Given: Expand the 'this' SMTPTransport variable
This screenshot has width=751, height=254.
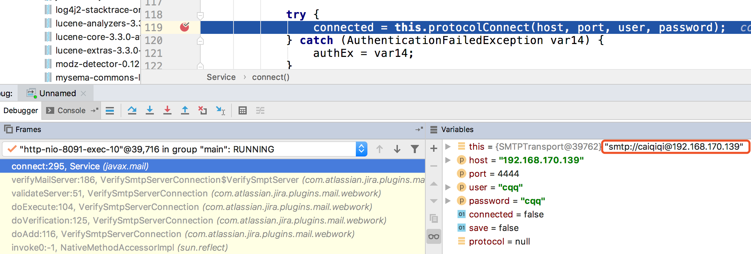Looking at the screenshot, I should tap(448, 147).
